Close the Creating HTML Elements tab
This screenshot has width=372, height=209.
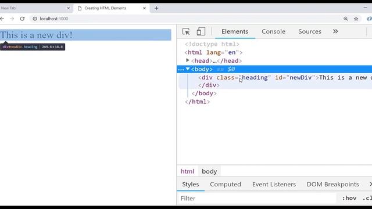[144, 8]
